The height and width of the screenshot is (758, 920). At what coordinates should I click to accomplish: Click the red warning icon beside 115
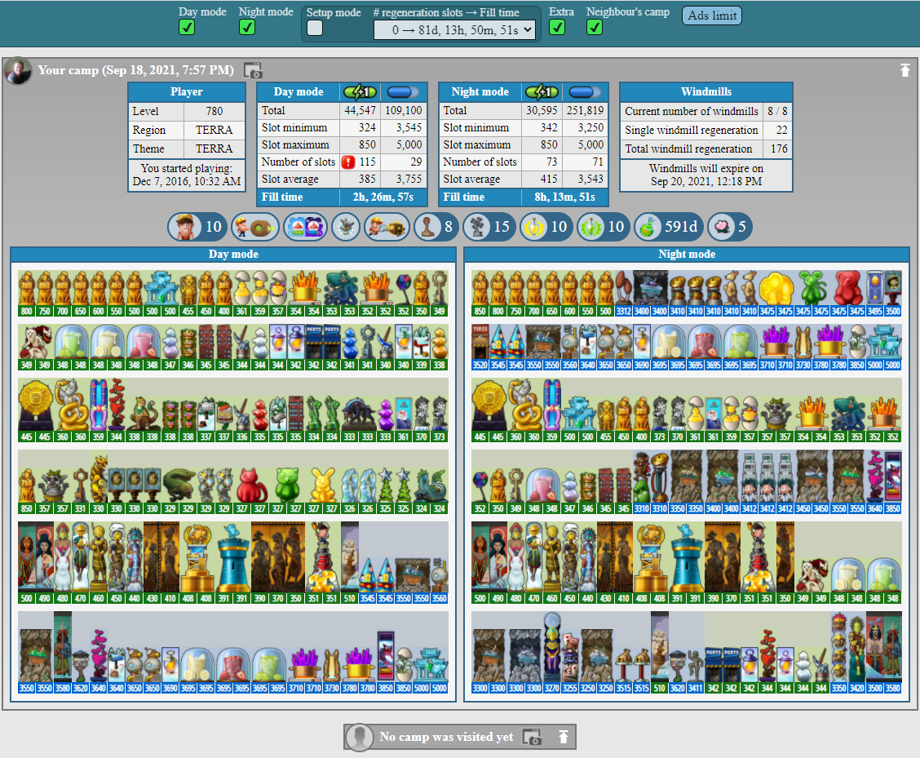(348, 162)
